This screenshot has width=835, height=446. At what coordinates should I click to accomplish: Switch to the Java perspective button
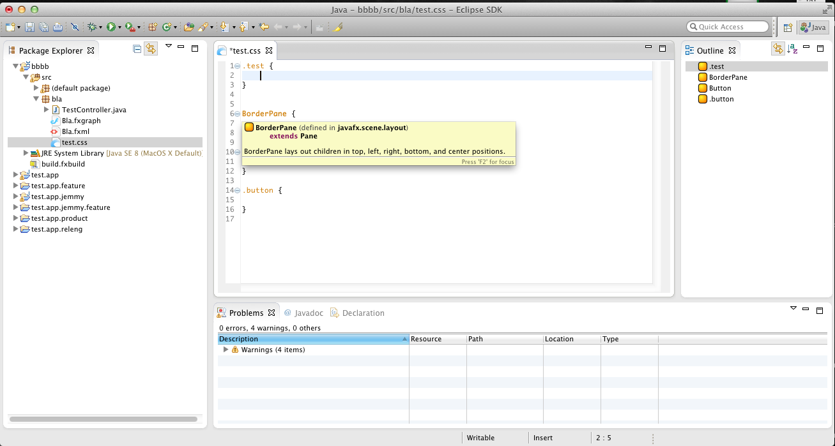pos(813,27)
